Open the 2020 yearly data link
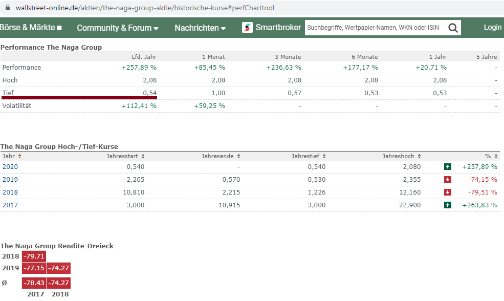The width and height of the screenshot is (504, 301). 10,166
